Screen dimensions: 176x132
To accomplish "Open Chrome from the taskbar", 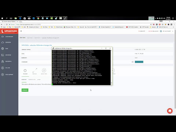I will point(38,18).
